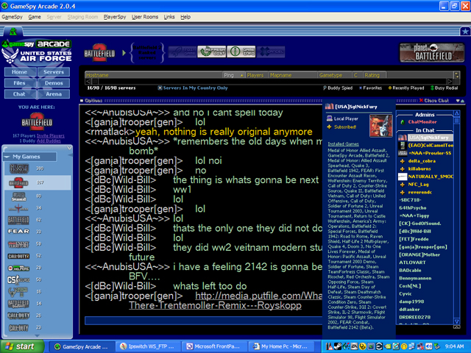Open America's Army game entry with 29 players
The height and width of the screenshot is (353, 471).
tap(18, 268)
